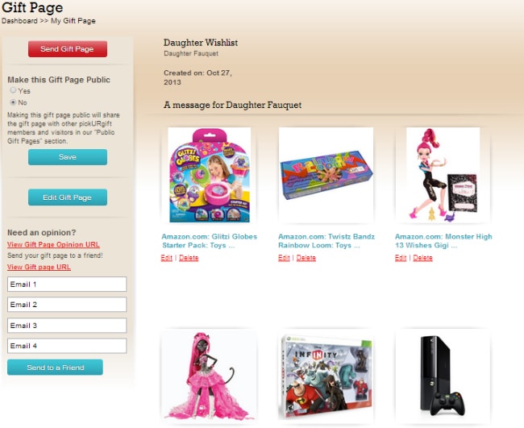Screen dimensions: 524x428
Task: Click the red Send Gift Page button
Action: 68,49
